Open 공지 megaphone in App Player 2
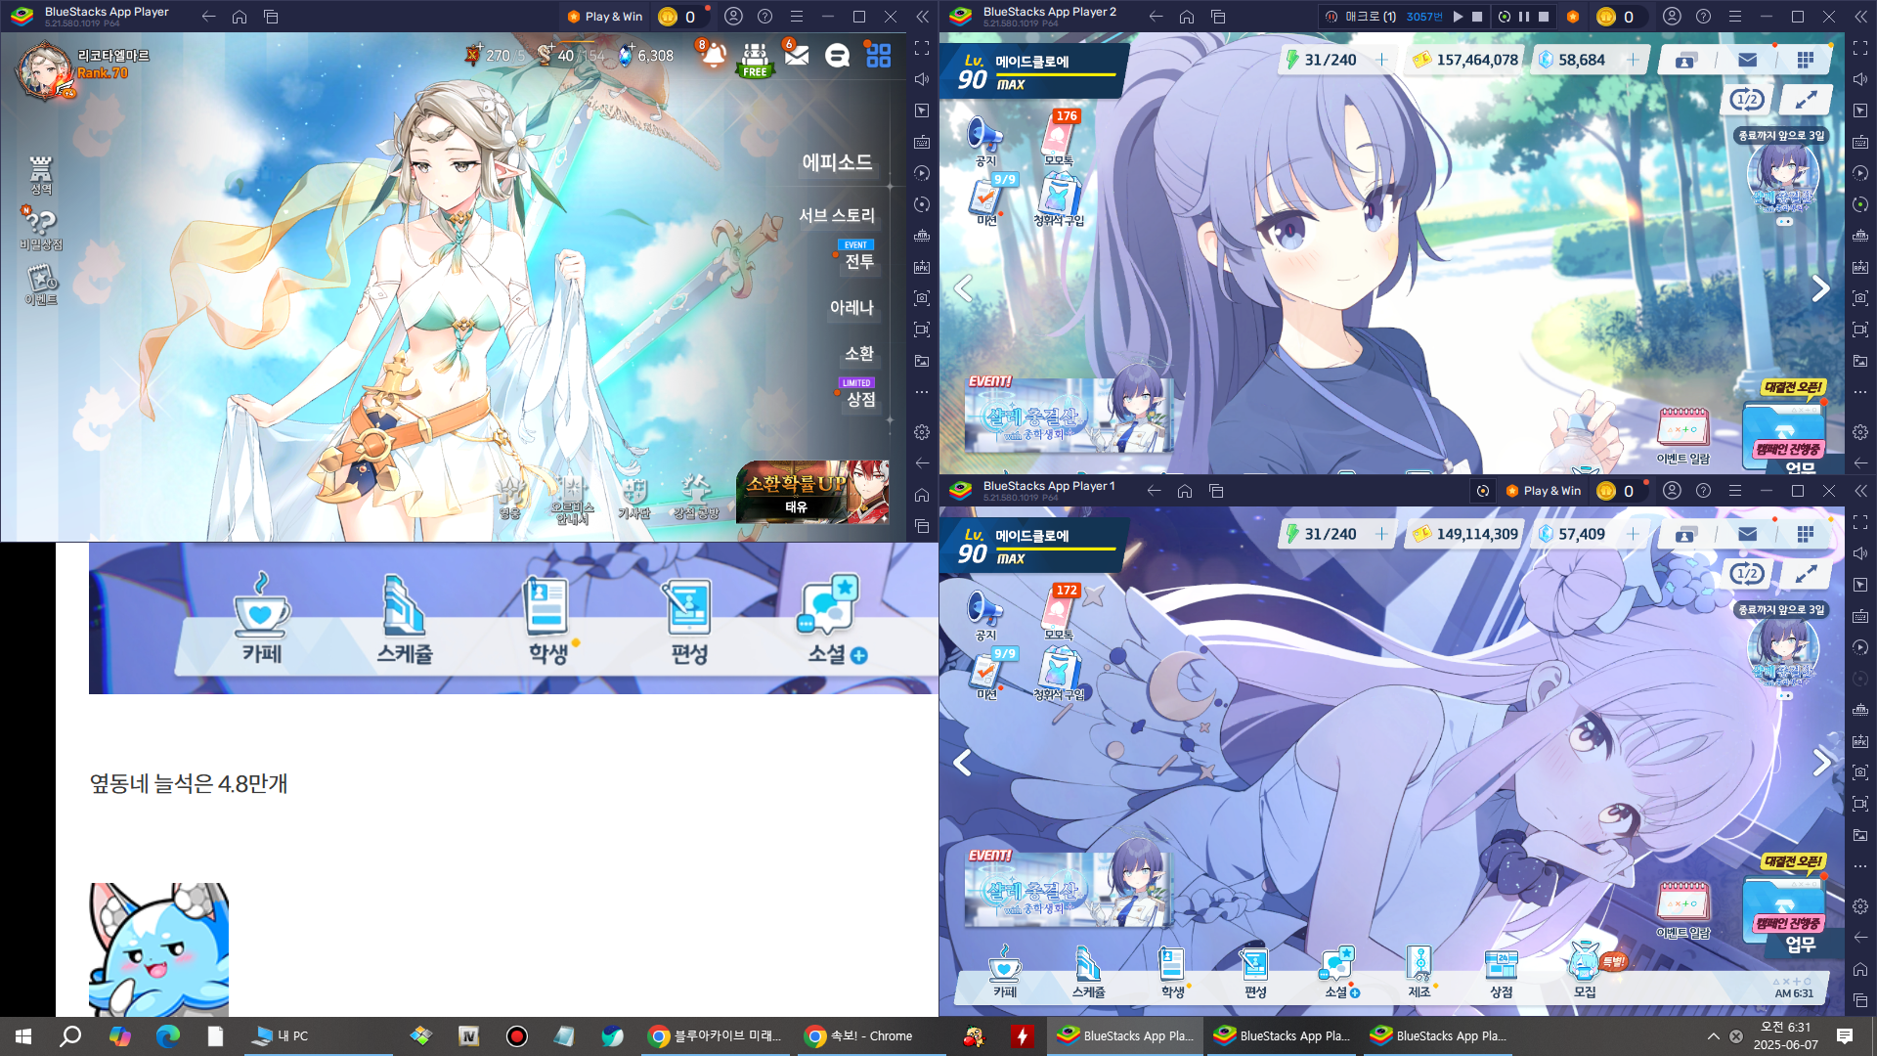 [985, 142]
